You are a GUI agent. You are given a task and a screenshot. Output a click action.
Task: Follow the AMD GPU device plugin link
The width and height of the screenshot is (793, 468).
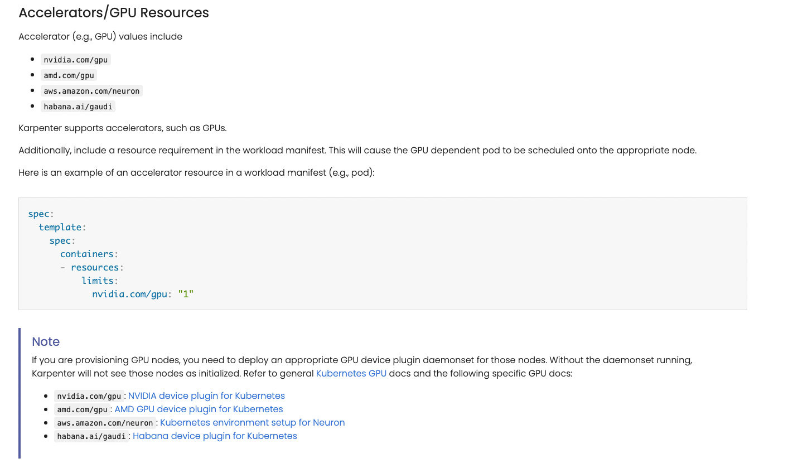click(199, 409)
